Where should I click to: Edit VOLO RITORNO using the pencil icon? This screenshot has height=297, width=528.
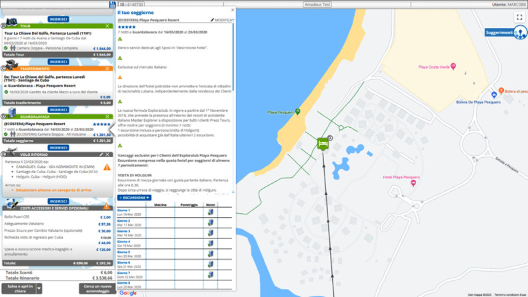(101, 154)
